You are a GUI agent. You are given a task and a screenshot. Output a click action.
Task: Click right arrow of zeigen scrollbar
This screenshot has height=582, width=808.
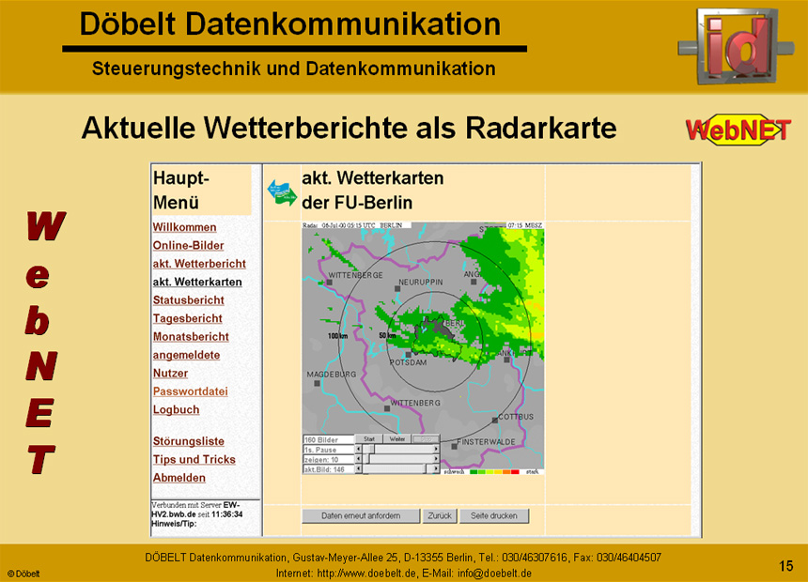[435, 459]
